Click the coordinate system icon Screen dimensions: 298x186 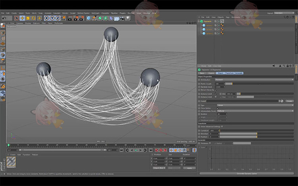(64, 18)
